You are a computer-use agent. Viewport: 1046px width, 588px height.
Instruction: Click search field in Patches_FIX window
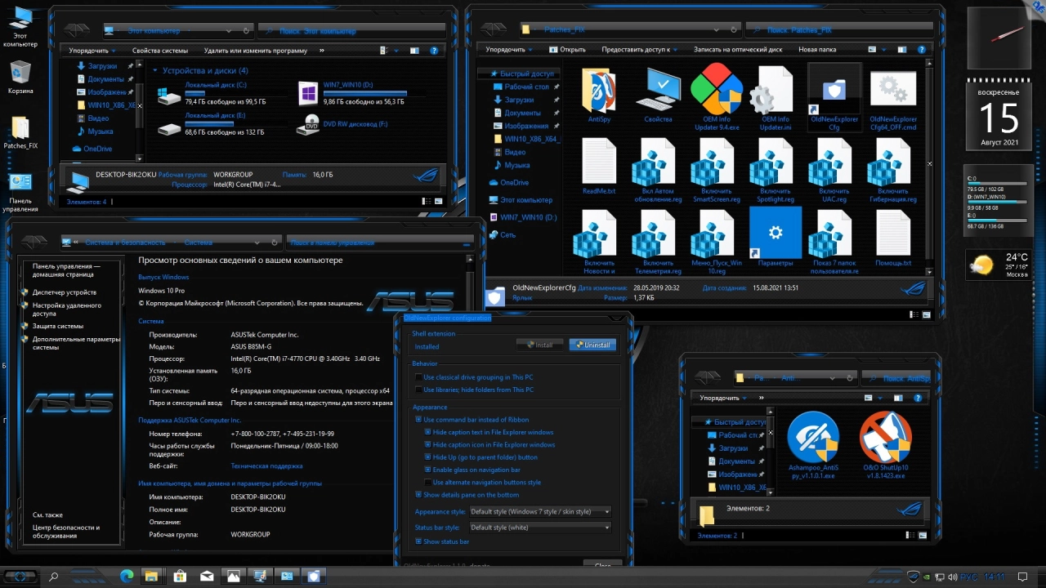(x=838, y=30)
